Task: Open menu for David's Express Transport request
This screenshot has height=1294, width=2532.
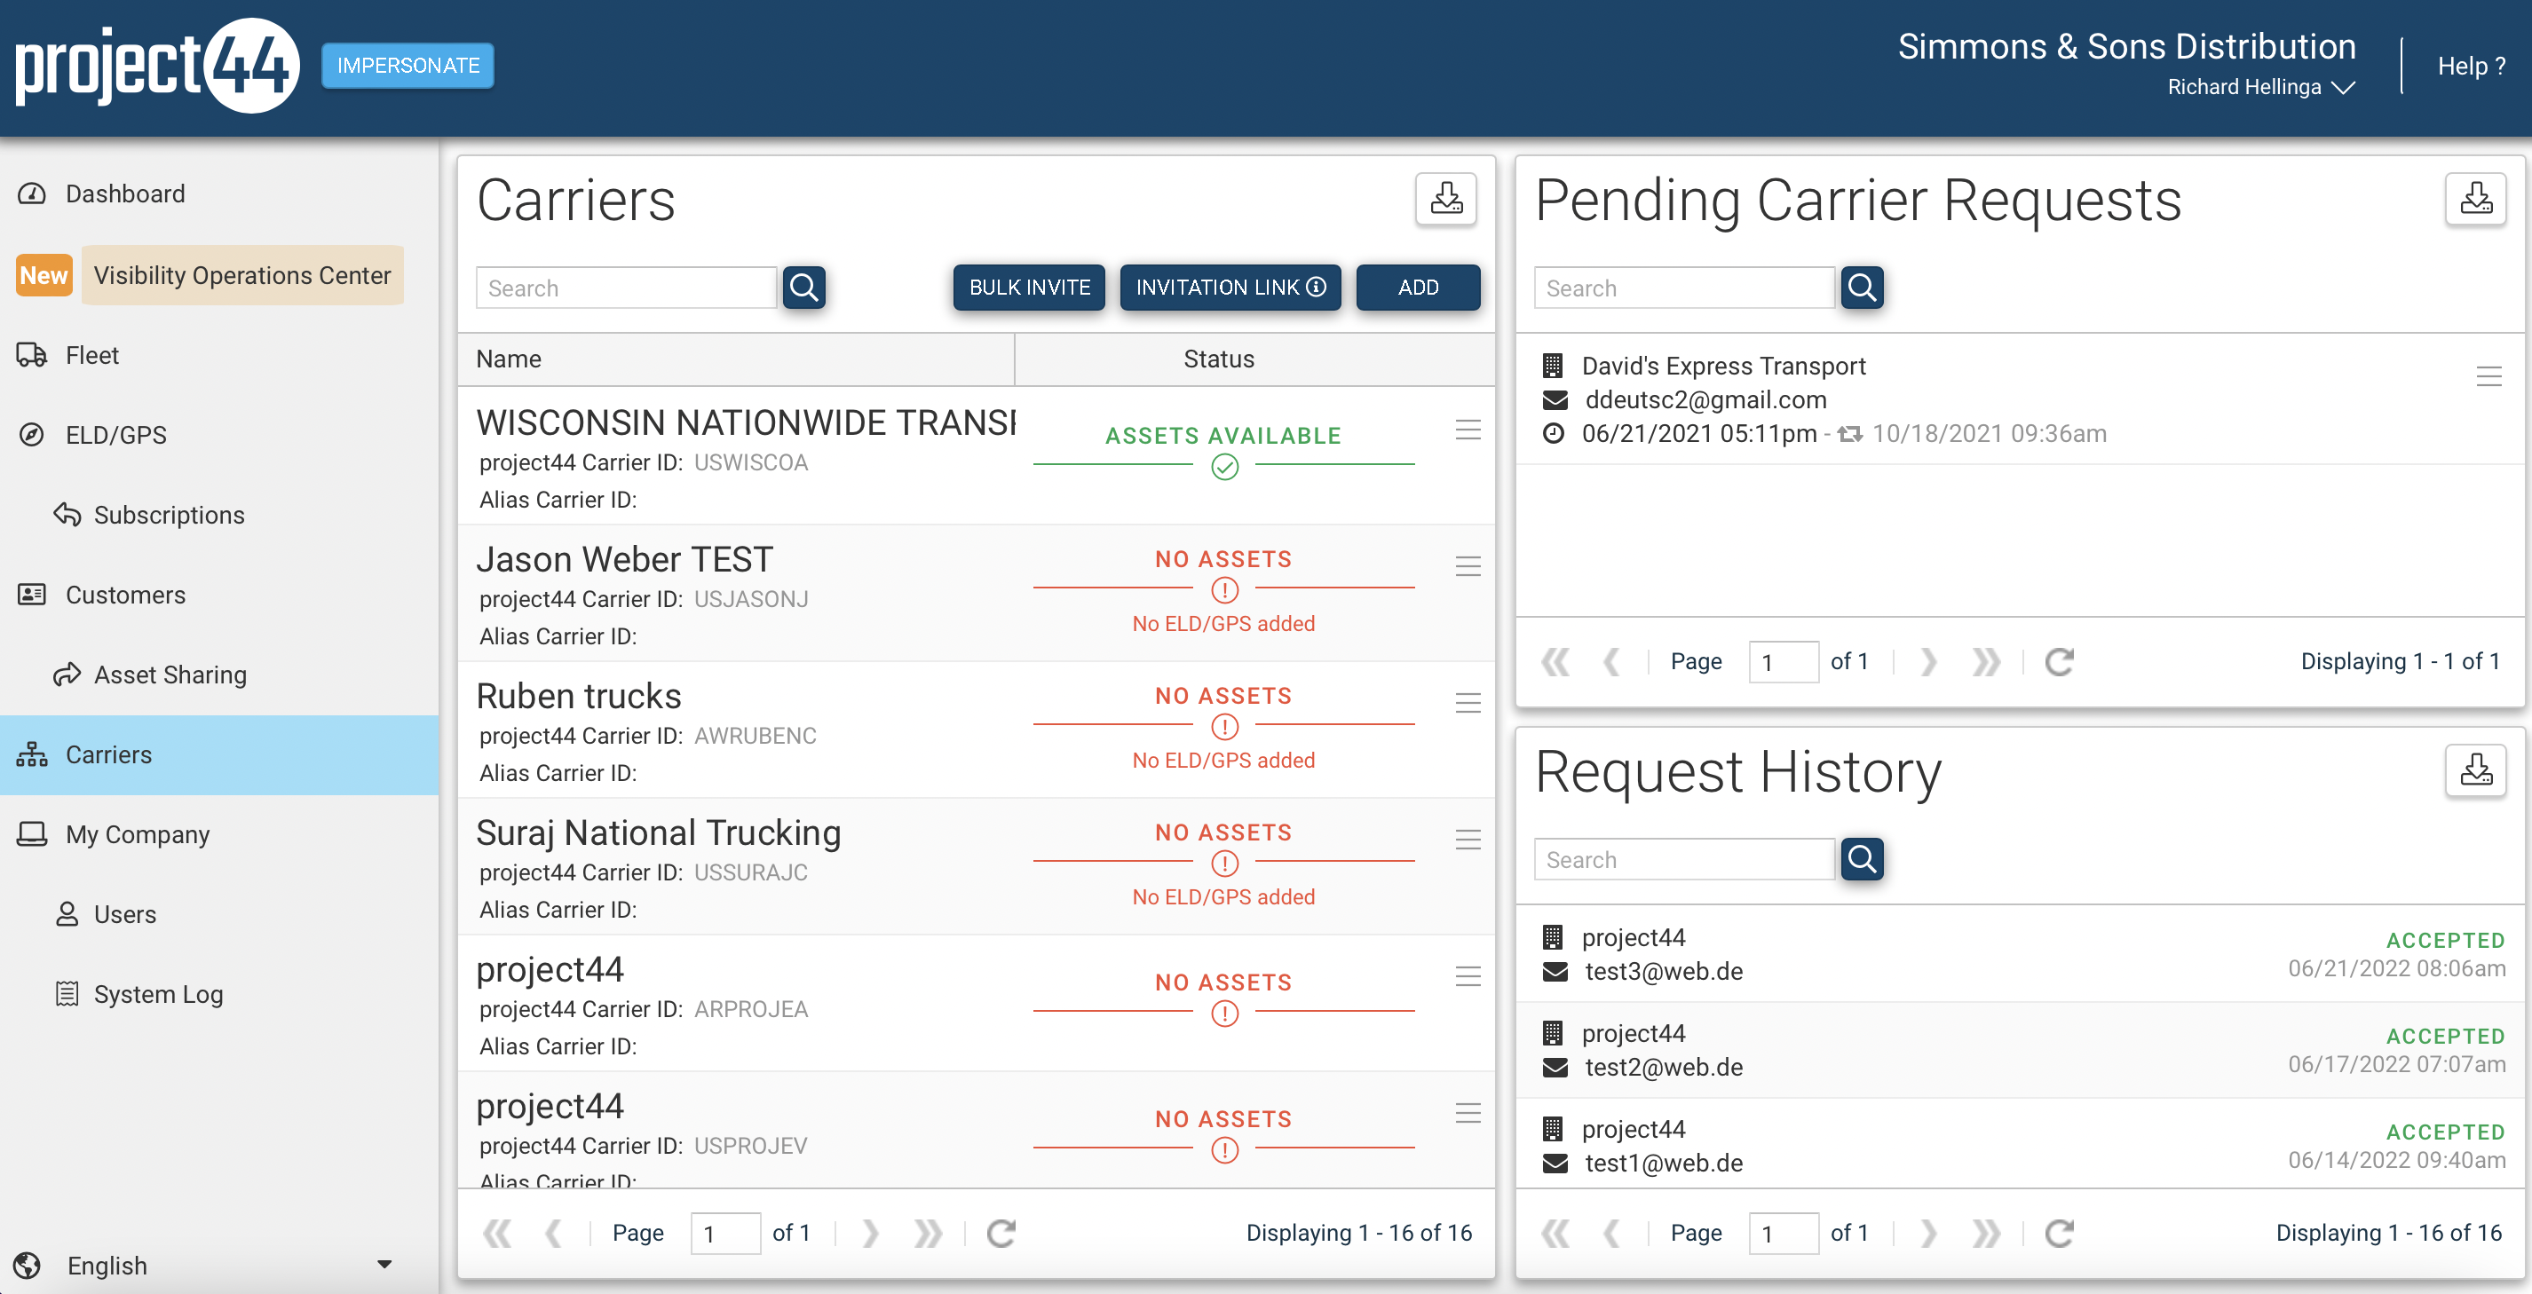Action: click(x=2488, y=376)
